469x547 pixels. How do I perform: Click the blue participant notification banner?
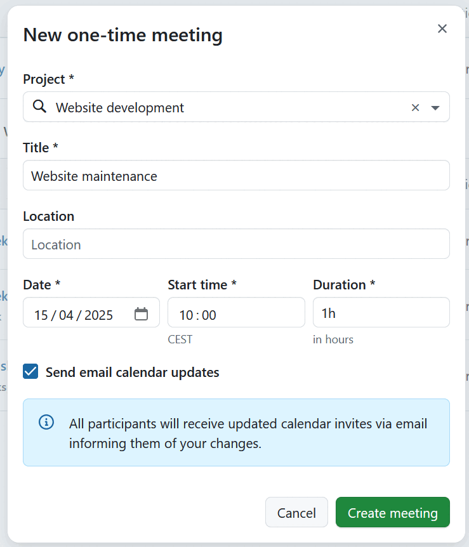click(x=236, y=432)
